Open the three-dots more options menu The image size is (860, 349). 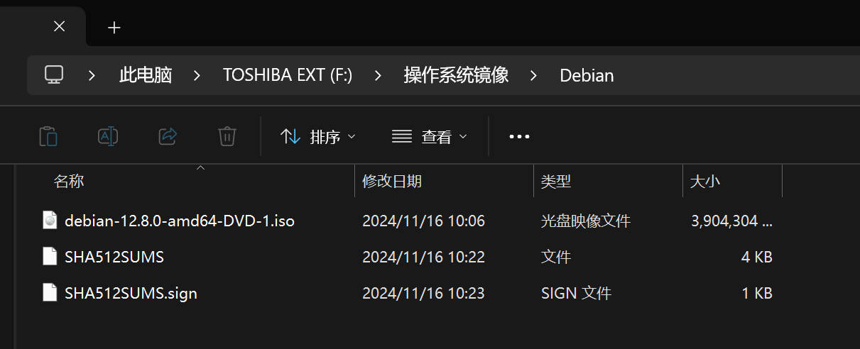tap(520, 137)
